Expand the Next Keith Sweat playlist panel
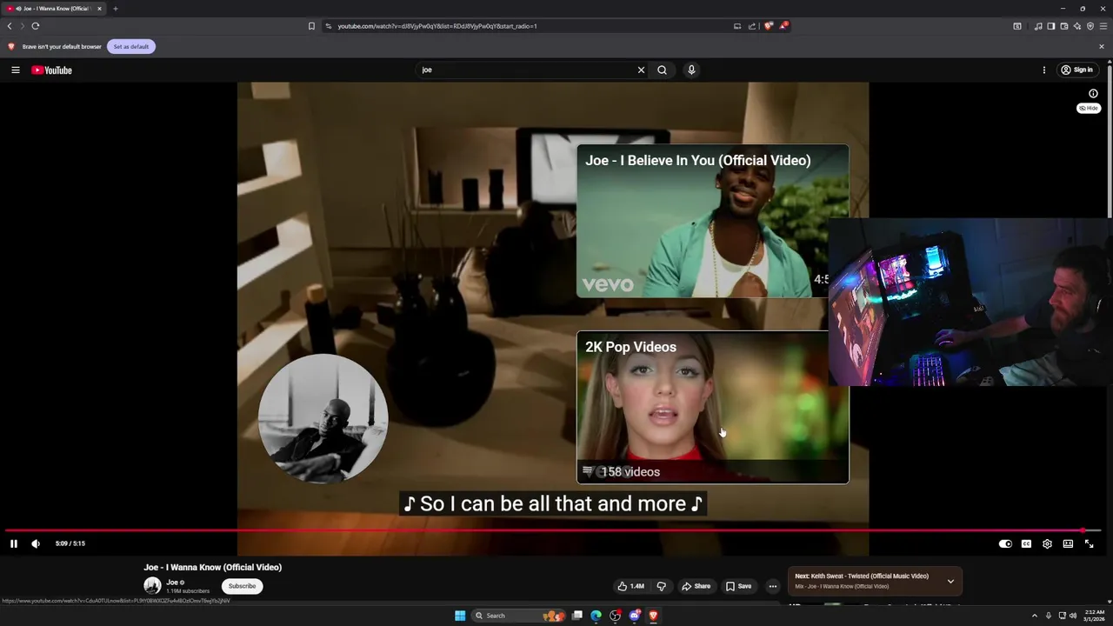Image resolution: width=1113 pixels, height=626 pixels. coord(950,581)
